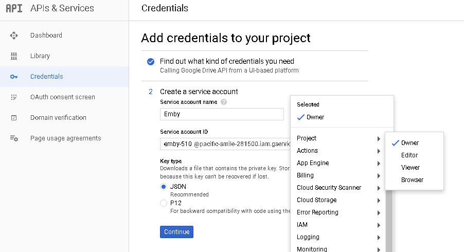Expand the Project role submenu
Screen dimensions: 464x252
click(338, 138)
